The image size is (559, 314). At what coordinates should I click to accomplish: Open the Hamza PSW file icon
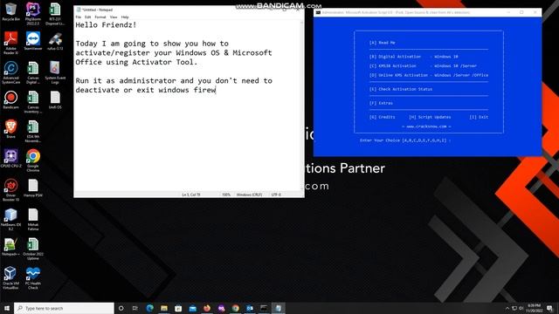[33, 188]
